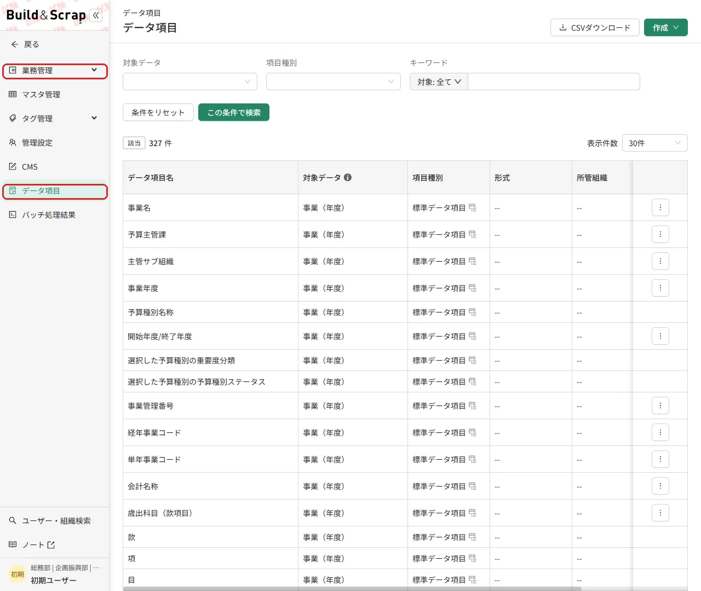The width and height of the screenshot is (701, 591).
Task: Open the more-actions menu for 予算主管課 row
Action: click(660, 234)
